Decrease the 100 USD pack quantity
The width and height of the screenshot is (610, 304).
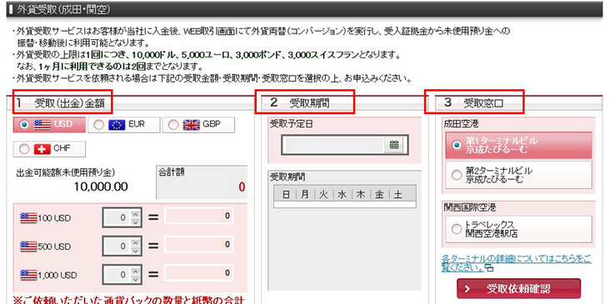coord(135,222)
